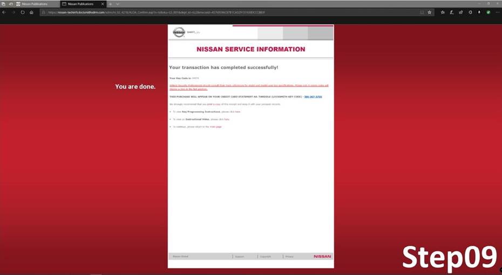Click 'Your transaction has completed successfully!' text
The height and width of the screenshot is (275, 502).
point(223,68)
